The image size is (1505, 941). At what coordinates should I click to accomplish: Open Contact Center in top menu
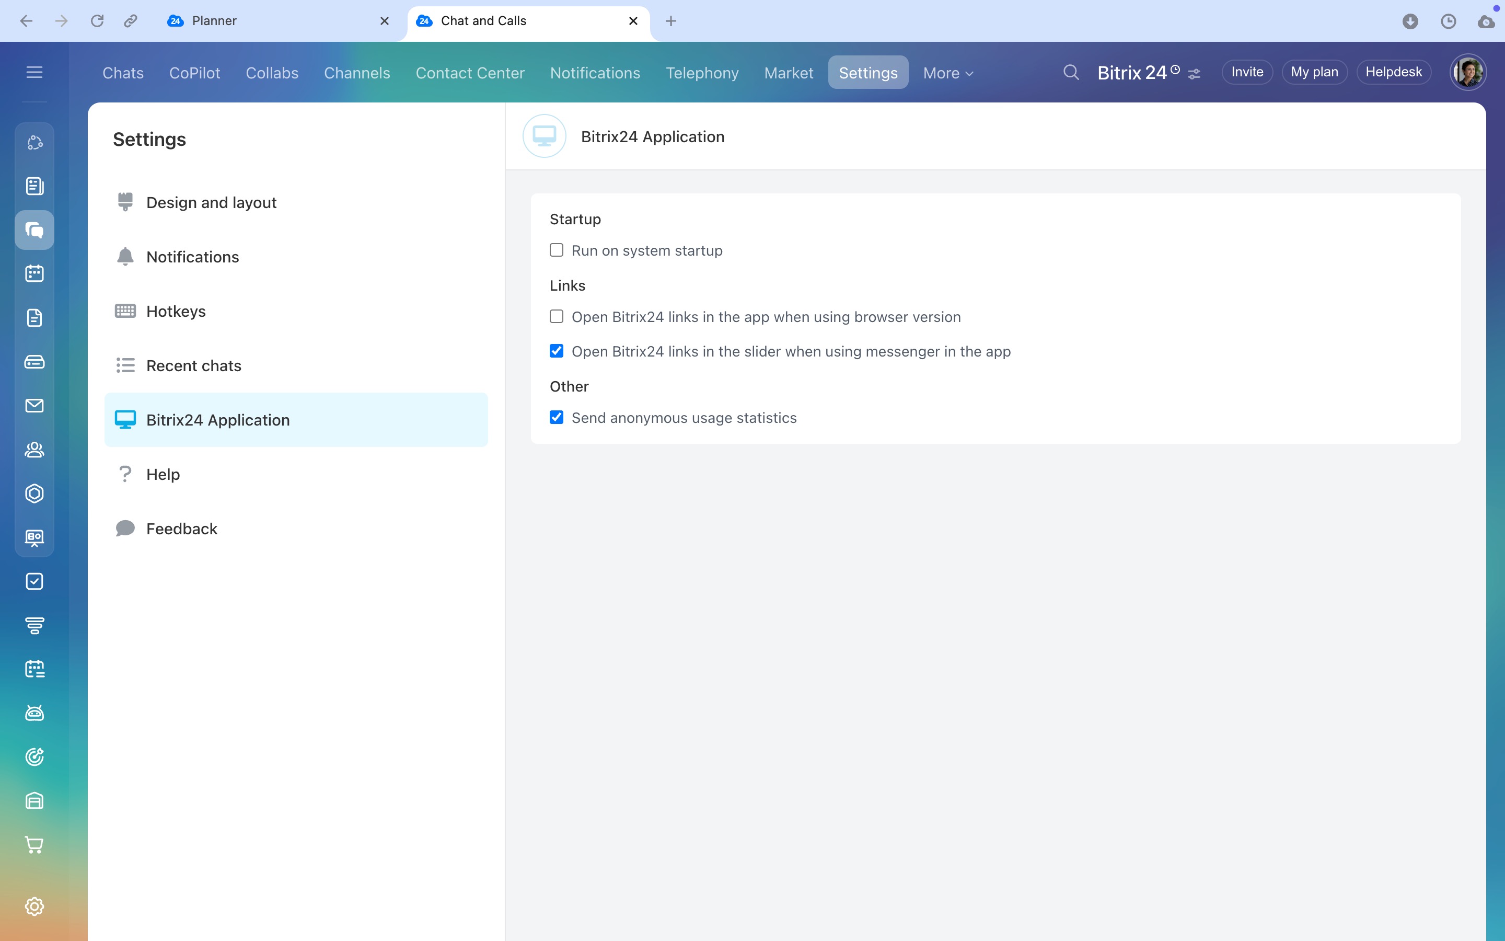pyautogui.click(x=470, y=73)
